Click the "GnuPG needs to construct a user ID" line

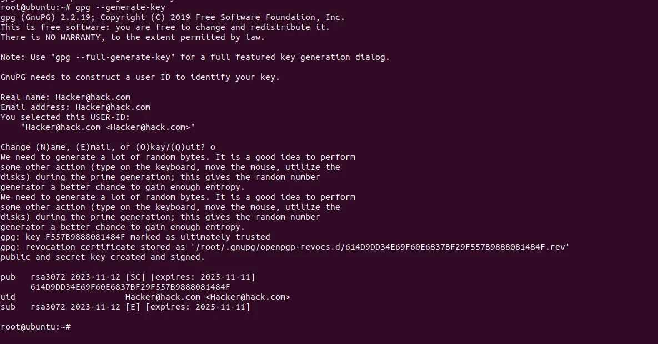pos(140,77)
